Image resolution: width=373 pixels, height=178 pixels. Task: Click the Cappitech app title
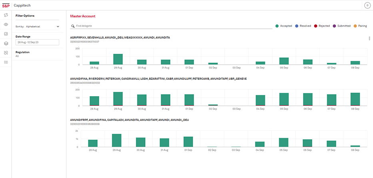click(x=22, y=5)
